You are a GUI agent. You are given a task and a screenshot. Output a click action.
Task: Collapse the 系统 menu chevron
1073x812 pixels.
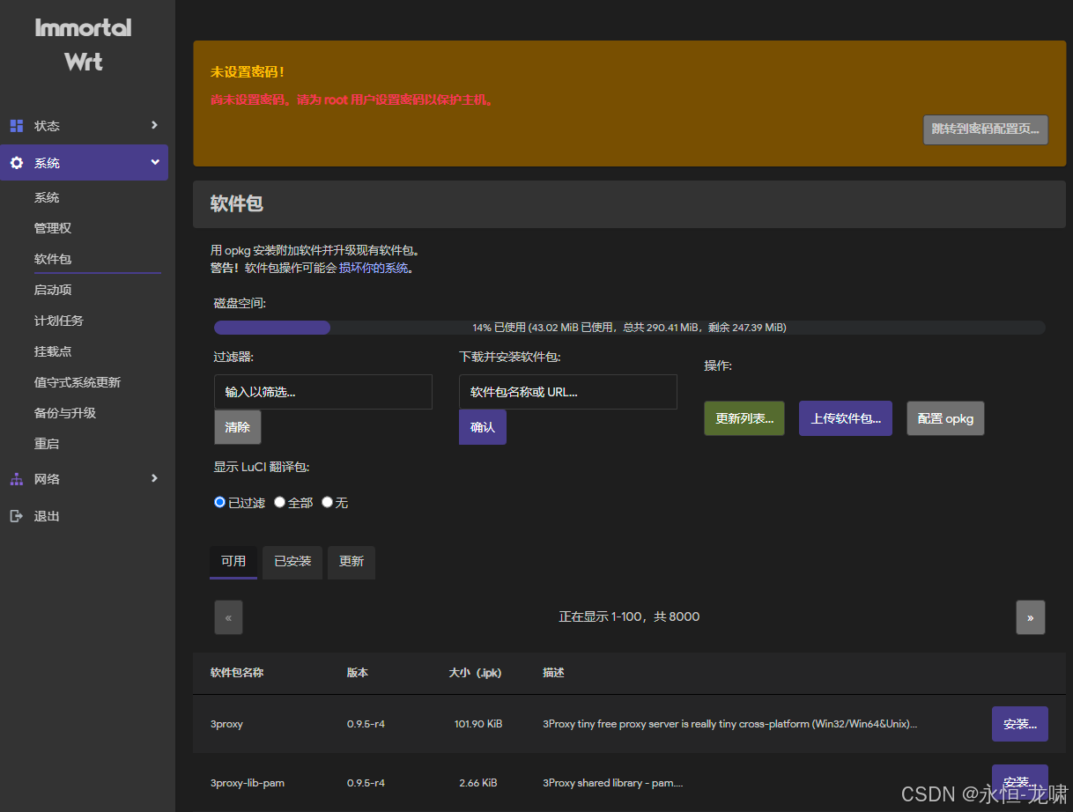(155, 162)
